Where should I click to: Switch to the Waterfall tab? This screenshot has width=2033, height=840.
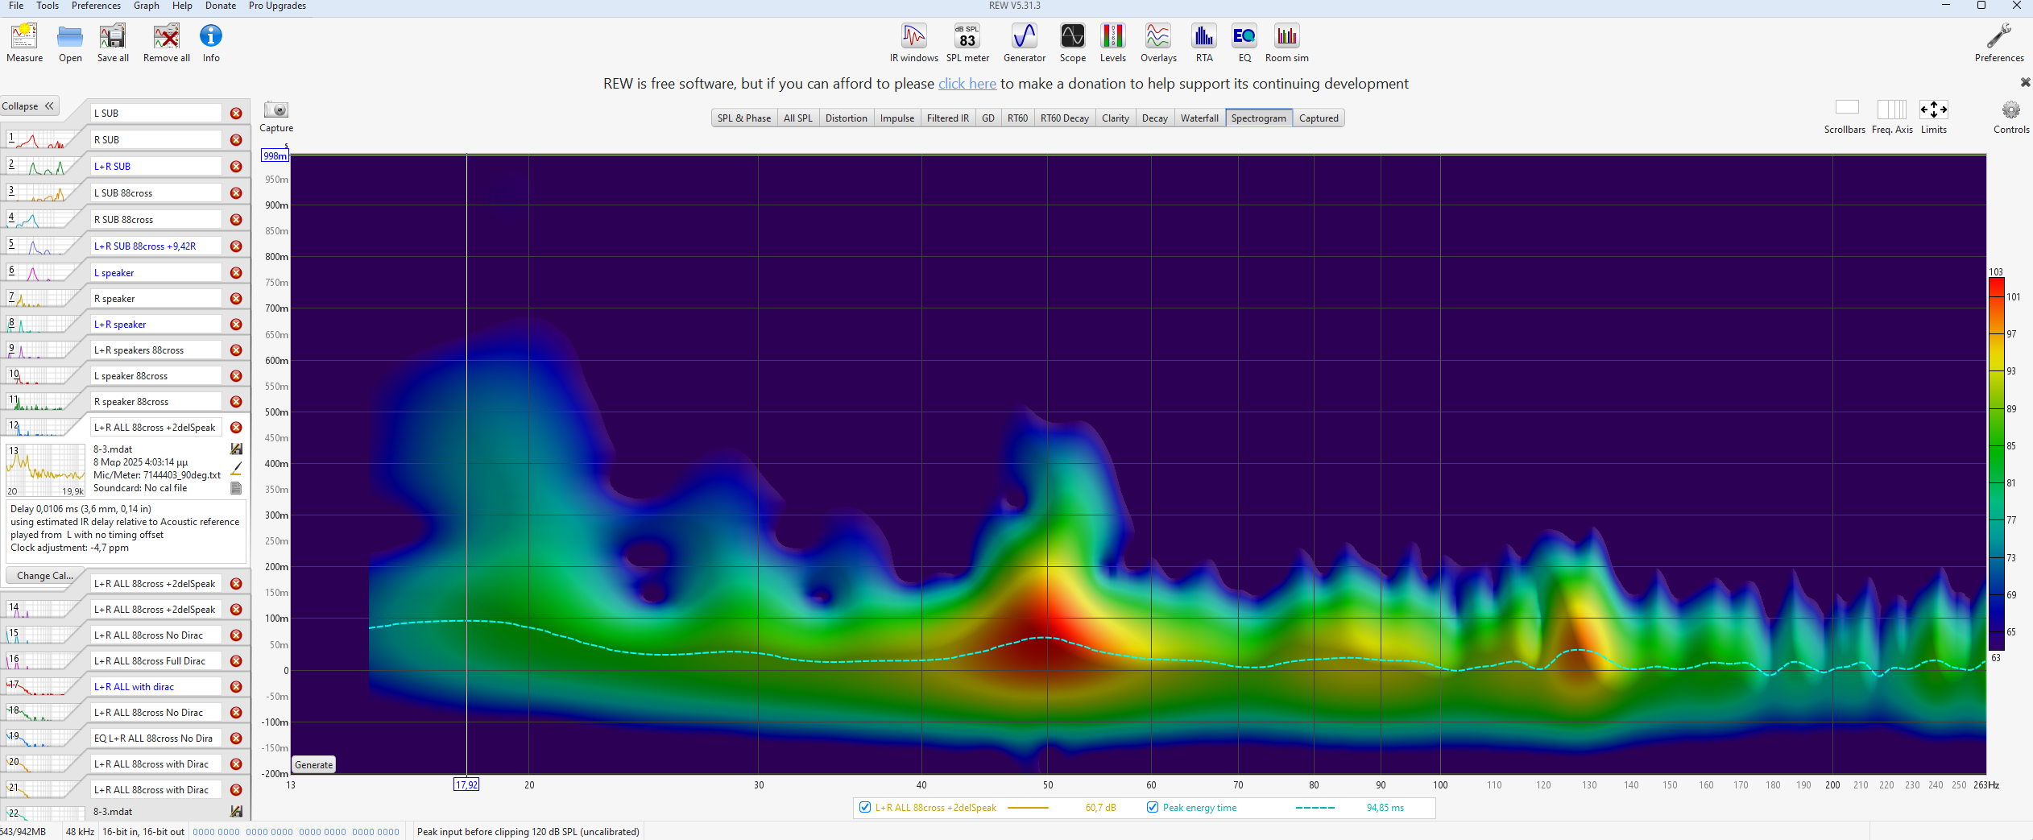[1199, 118]
